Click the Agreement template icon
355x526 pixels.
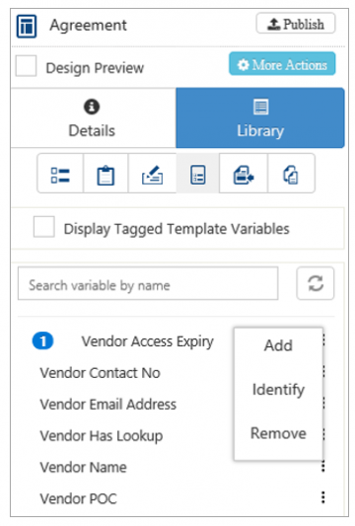[27, 26]
